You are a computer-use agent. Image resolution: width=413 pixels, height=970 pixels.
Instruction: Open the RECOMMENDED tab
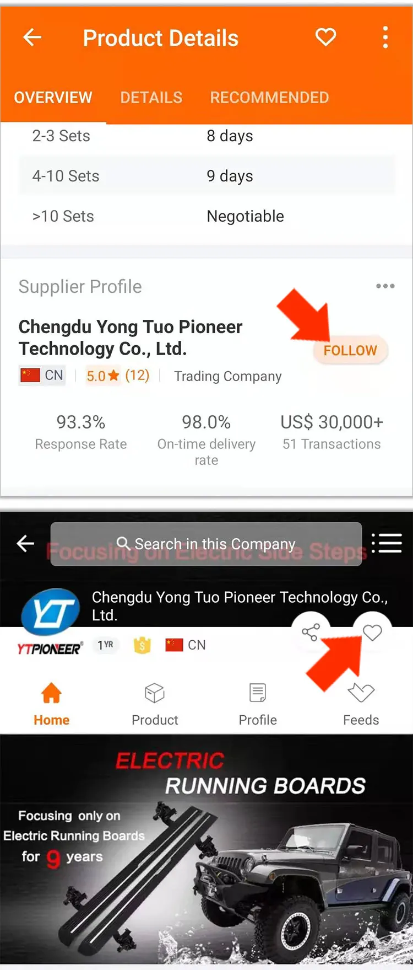point(269,98)
